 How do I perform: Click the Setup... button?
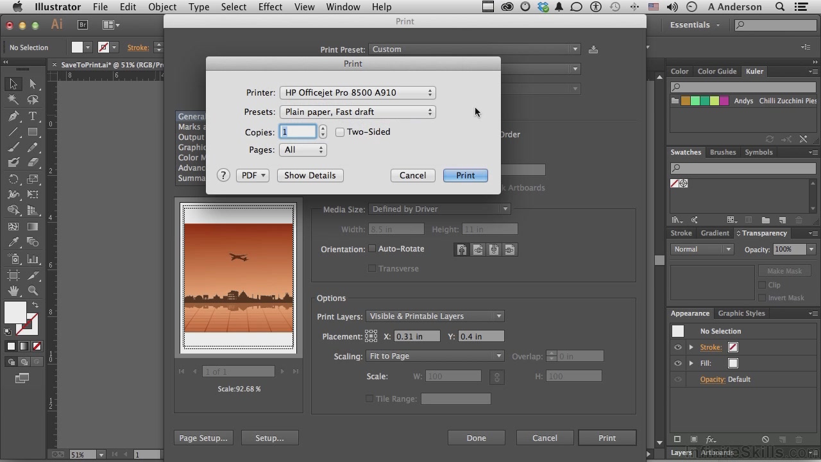pyautogui.click(x=269, y=438)
